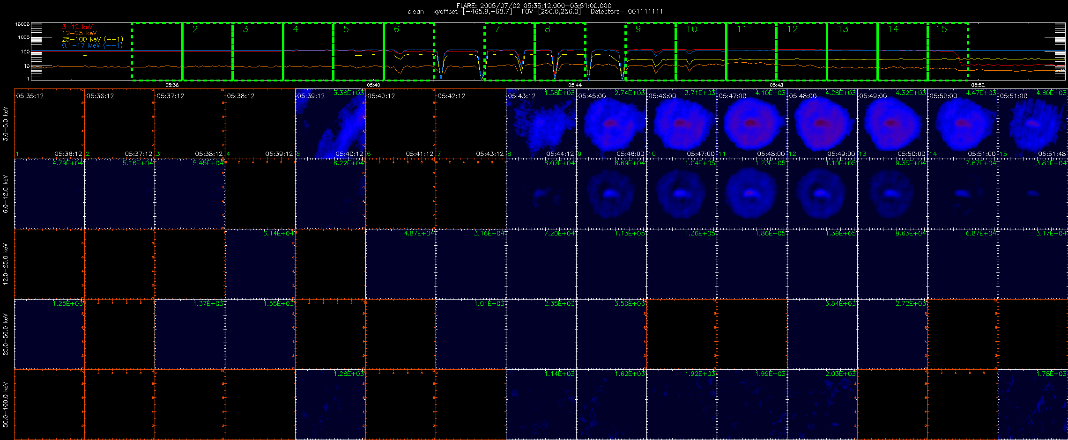Open the 6-12 keV image with peak 8.69E+04
The width and height of the screenshot is (1068, 440).
[612, 194]
